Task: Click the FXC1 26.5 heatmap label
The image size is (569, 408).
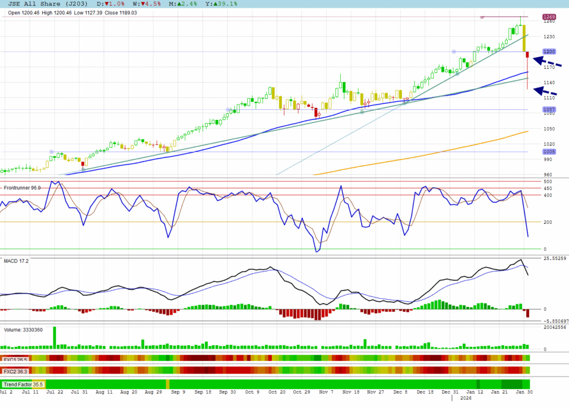Action: [x=16, y=359]
